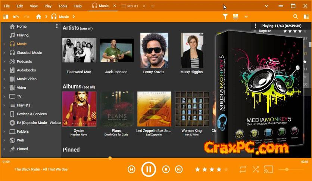The height and width of the screenshot is (181, 312).
Task: Go to Home via breadcrumb house icon
Action: pos(38,17)
